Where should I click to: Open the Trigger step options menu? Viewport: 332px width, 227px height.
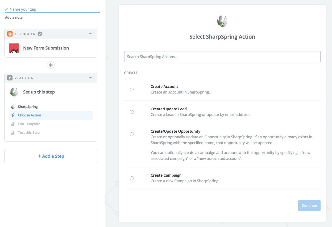pos(90,34)
